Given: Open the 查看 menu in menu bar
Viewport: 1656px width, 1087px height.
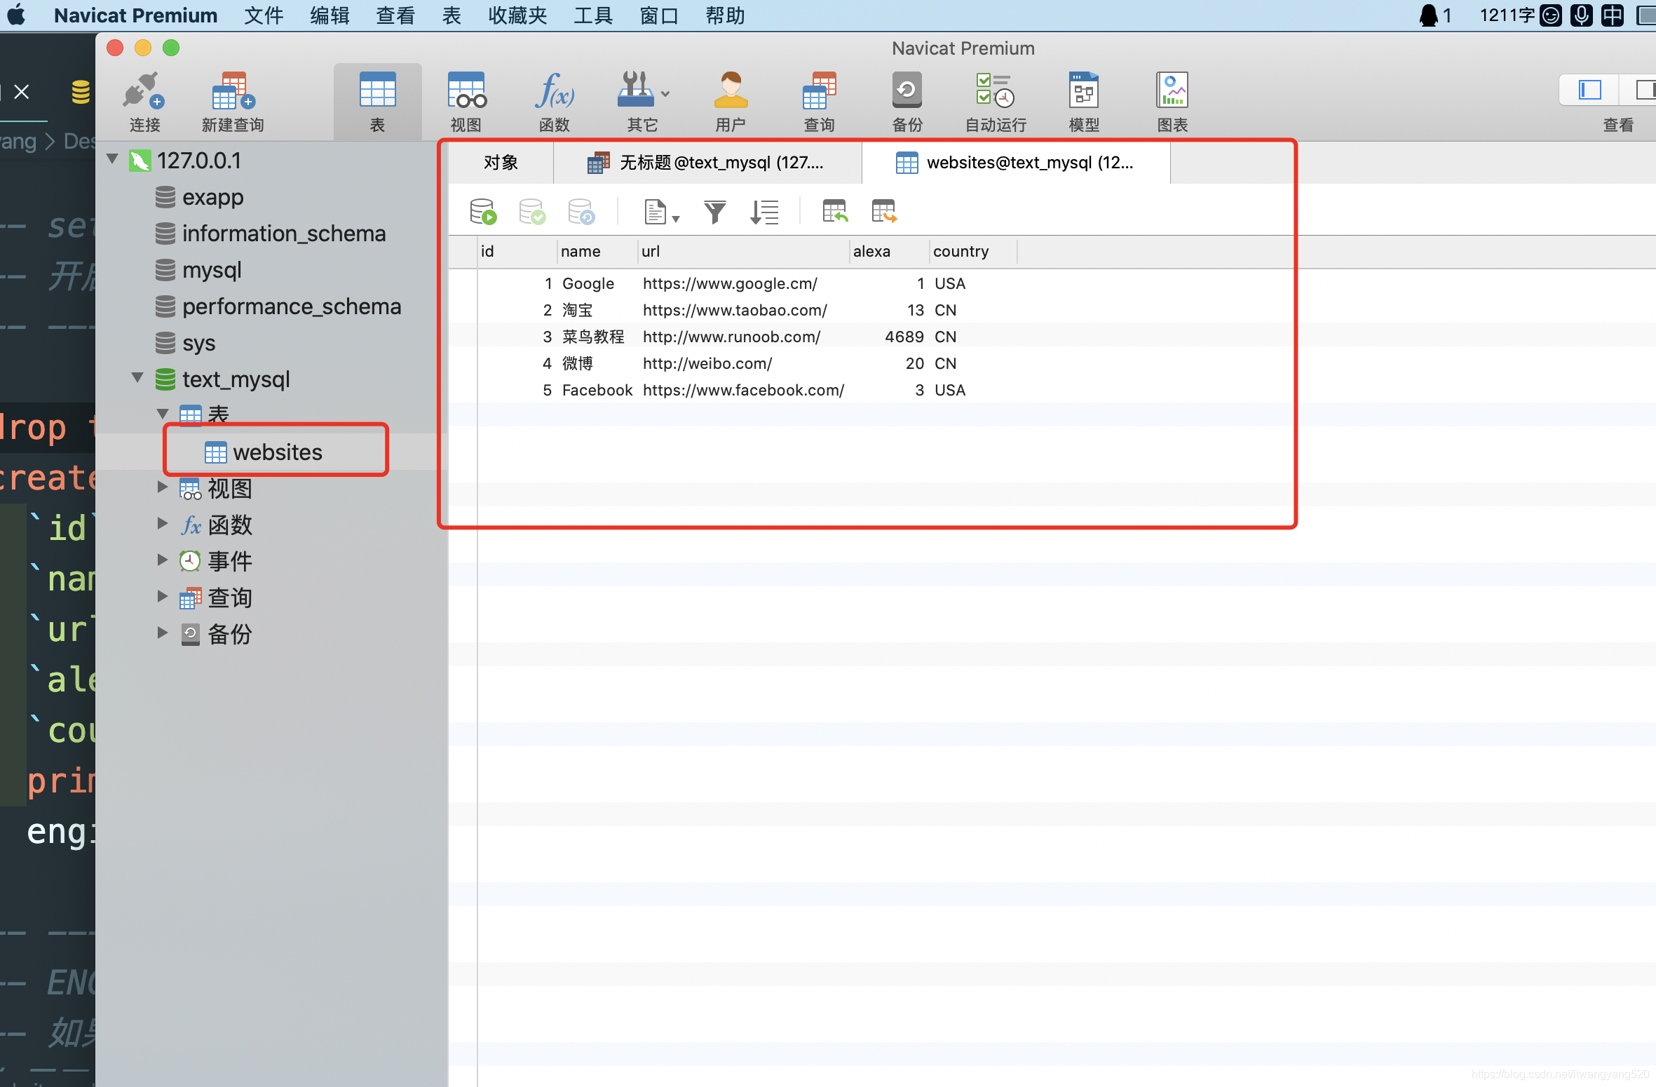Looking at the screenshot, I should [395, 15].
